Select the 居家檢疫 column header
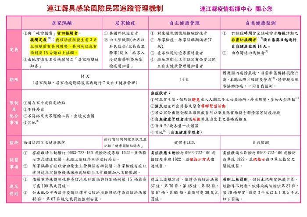This screenshot has width=307, height=217. pos(125,22)
